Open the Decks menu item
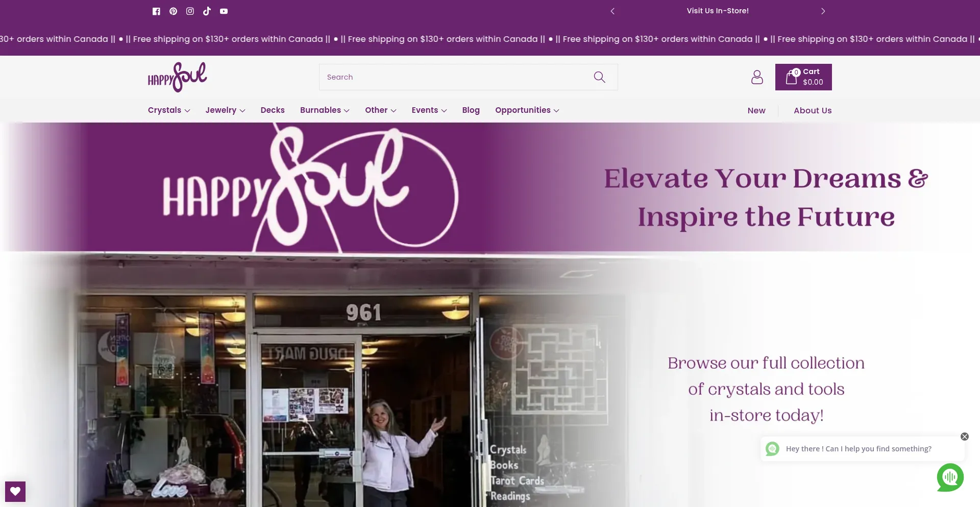This screenshot has width=980, height=507. tap(273, 110)
